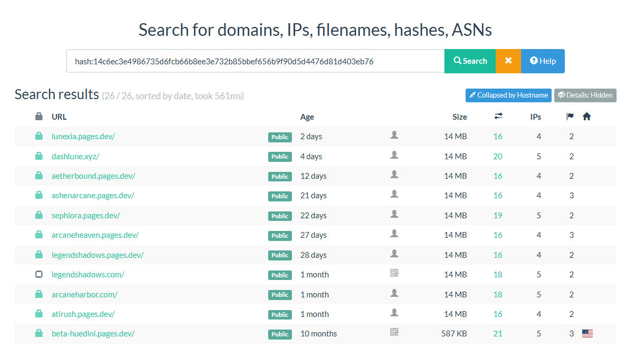Screen dimensions: 625x348
Task: Toggle Details: Hidden visibility
Action: click(x=585, y=95)
